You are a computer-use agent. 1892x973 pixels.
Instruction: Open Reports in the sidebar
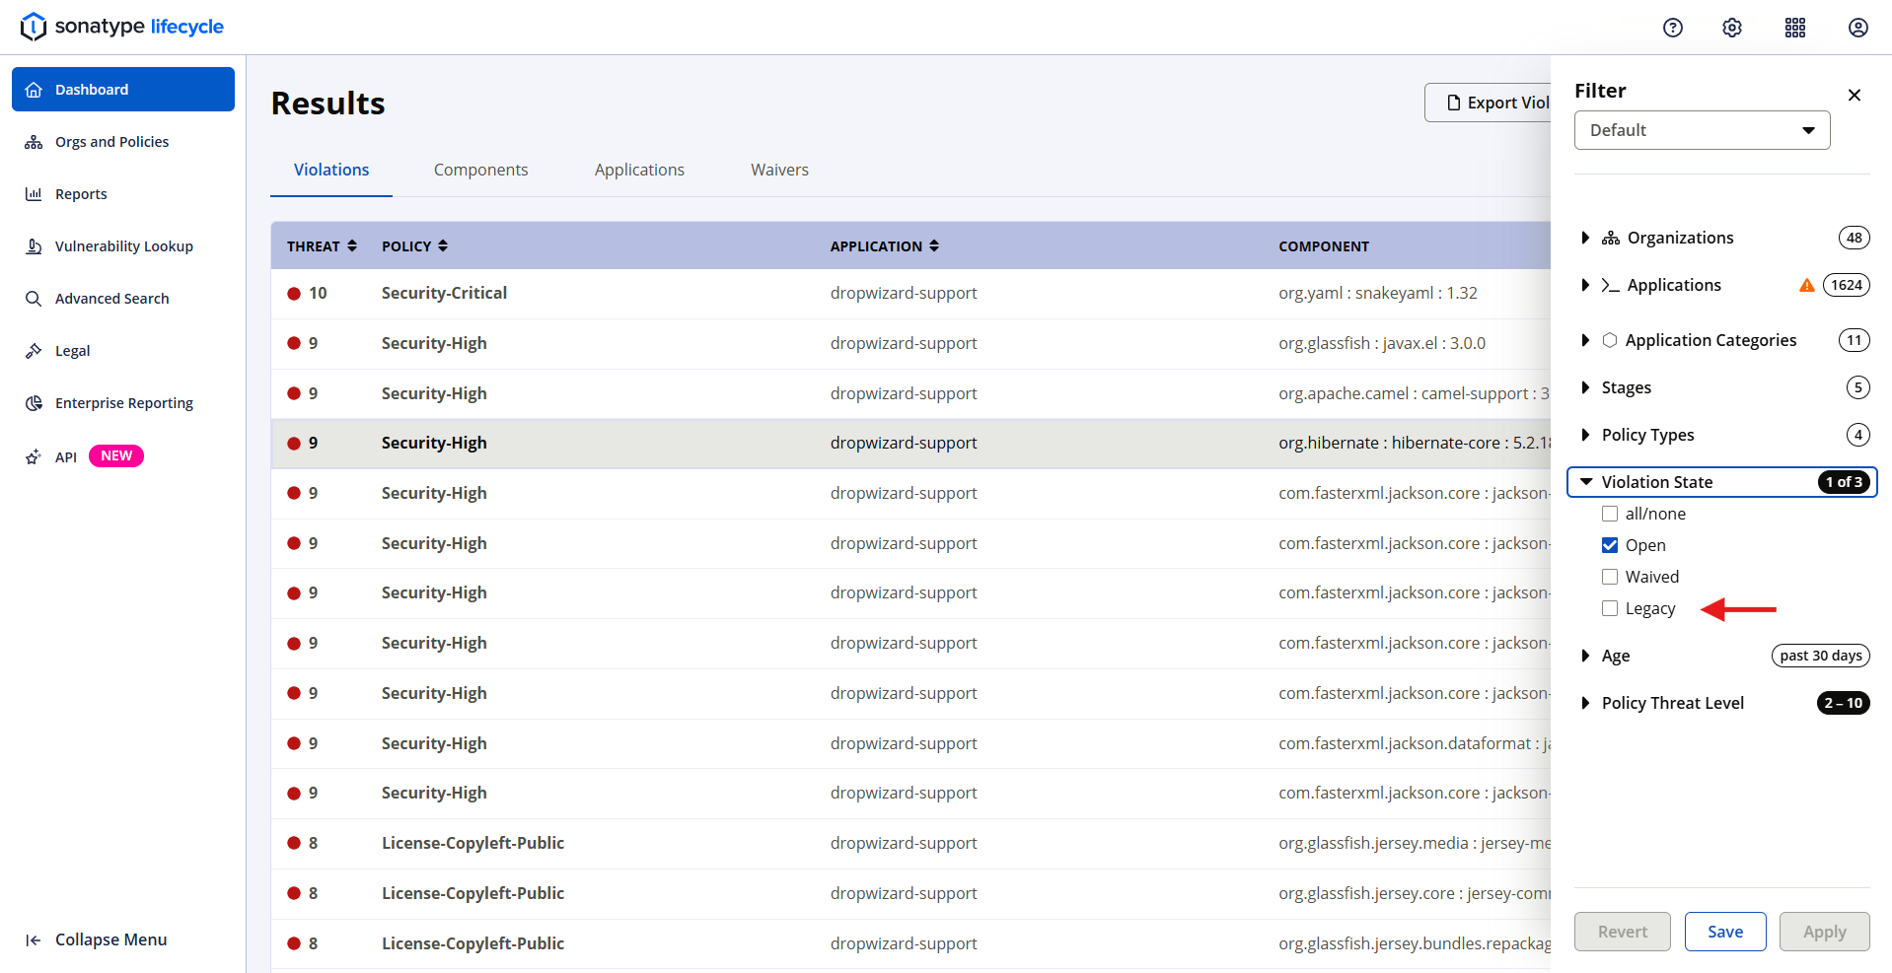coord(123,194)
